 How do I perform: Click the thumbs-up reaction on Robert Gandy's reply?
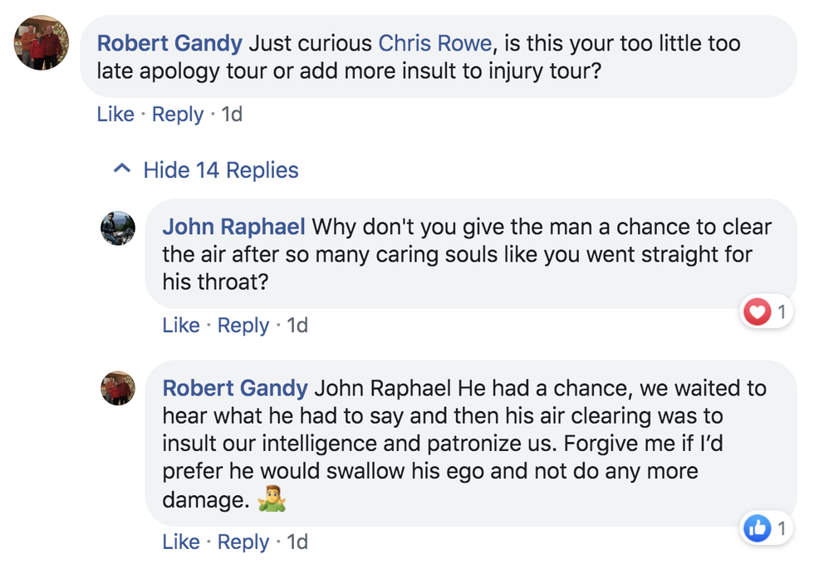point(757,528)
